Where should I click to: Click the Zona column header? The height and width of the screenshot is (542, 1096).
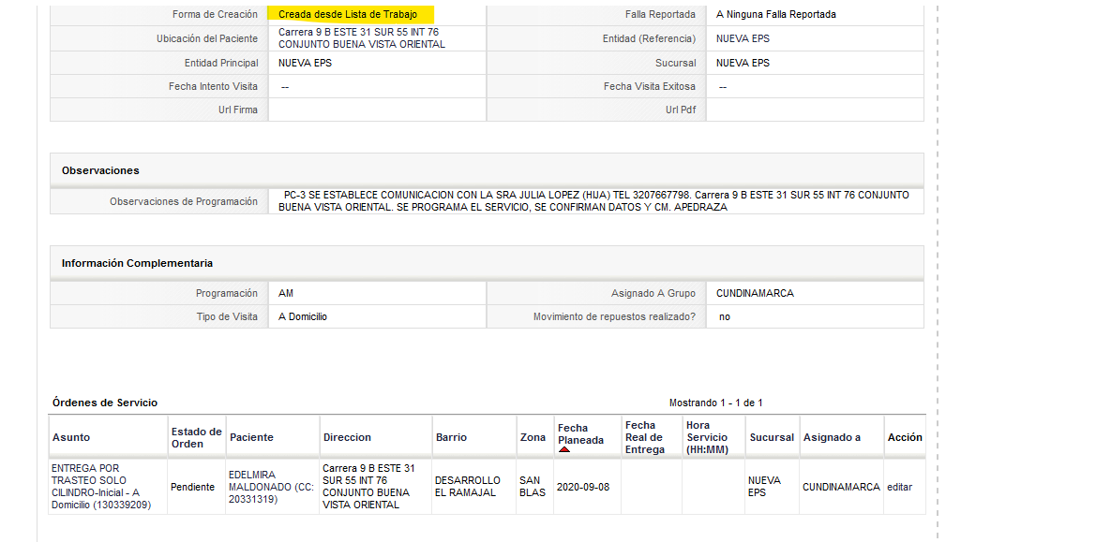click(x=533, y=437)
